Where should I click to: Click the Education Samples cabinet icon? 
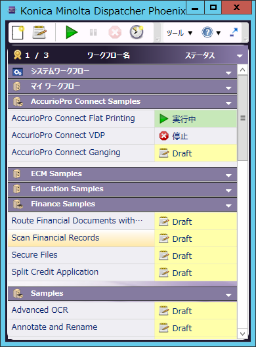(x=17, y=189)
